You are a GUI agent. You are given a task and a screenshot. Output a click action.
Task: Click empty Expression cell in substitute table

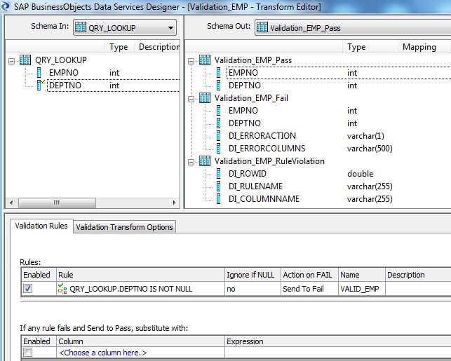coord(337,353)
